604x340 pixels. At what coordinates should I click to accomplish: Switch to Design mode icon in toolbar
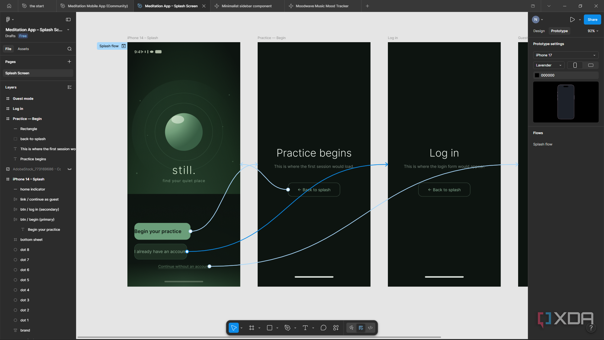pyautogui.click(x=361, y=328)
